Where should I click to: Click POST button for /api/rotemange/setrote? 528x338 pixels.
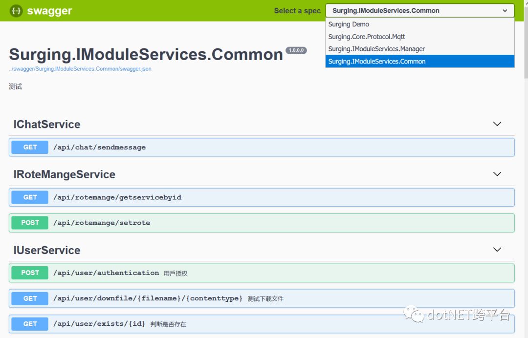click(x=30, y=223)
